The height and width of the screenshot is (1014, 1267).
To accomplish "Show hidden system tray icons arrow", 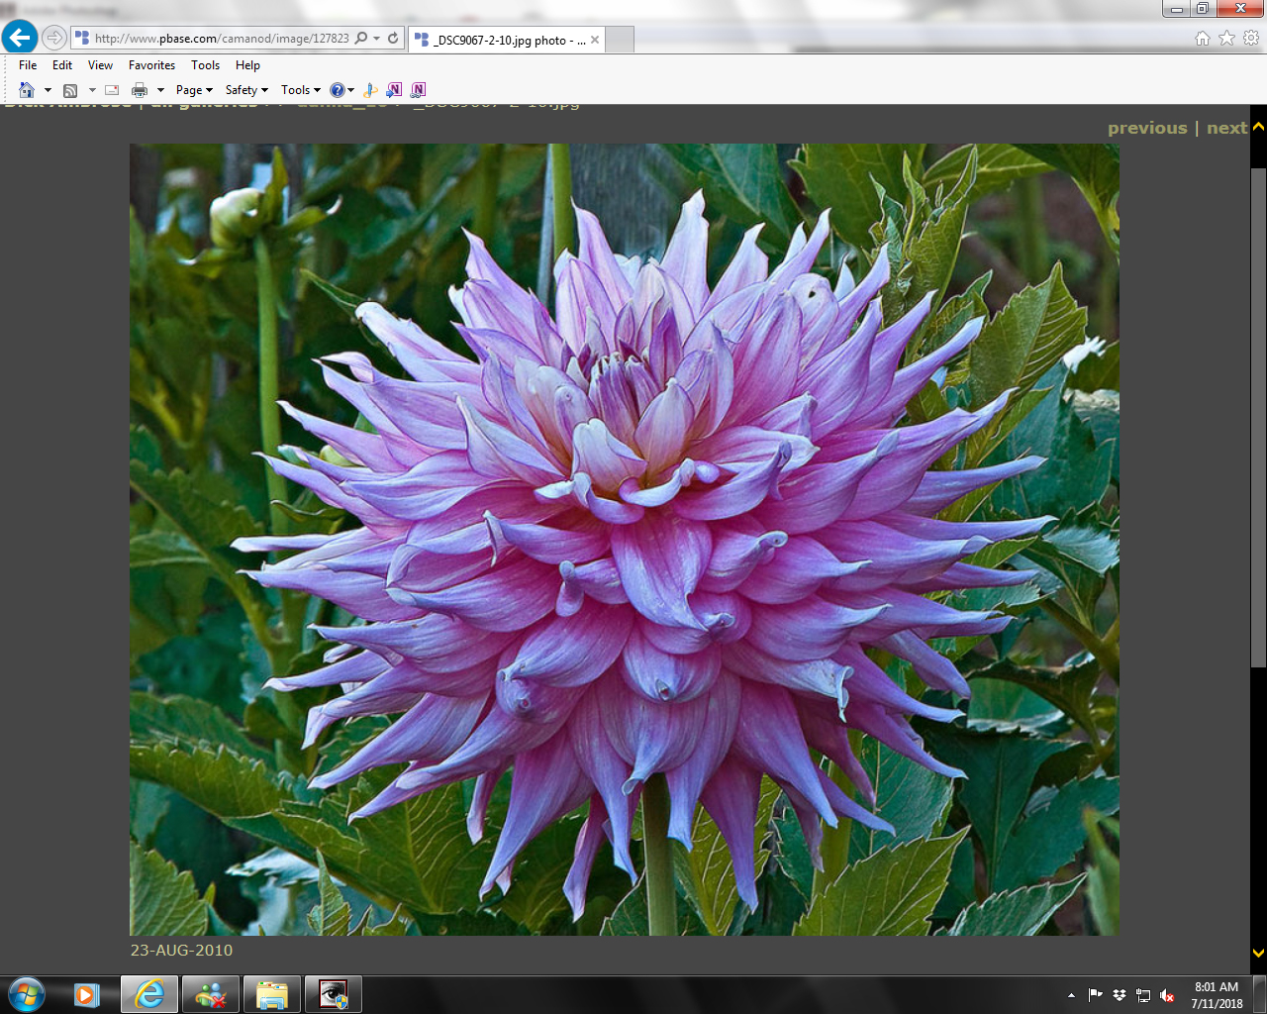I will (x=1071, y=995).
